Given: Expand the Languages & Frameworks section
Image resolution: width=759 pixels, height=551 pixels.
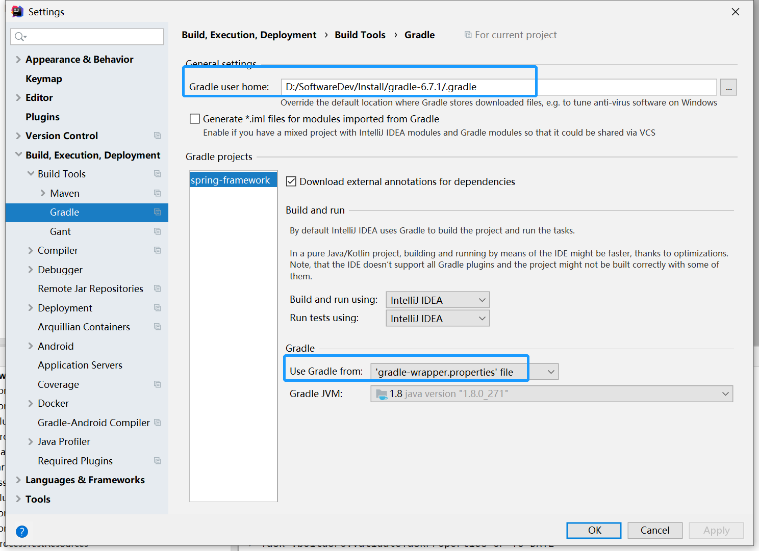Looking at the screenshot, I should point(18,480).
